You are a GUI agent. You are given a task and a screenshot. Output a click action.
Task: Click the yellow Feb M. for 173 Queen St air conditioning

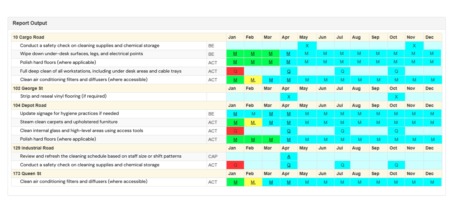point(253,182)
